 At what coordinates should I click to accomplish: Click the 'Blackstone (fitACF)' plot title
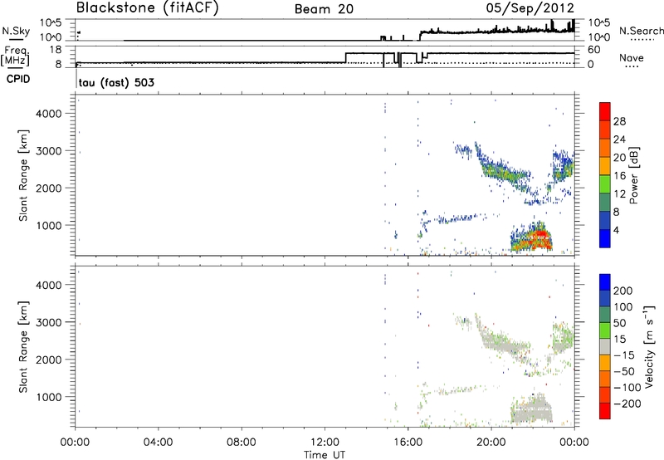coord(147,7)
